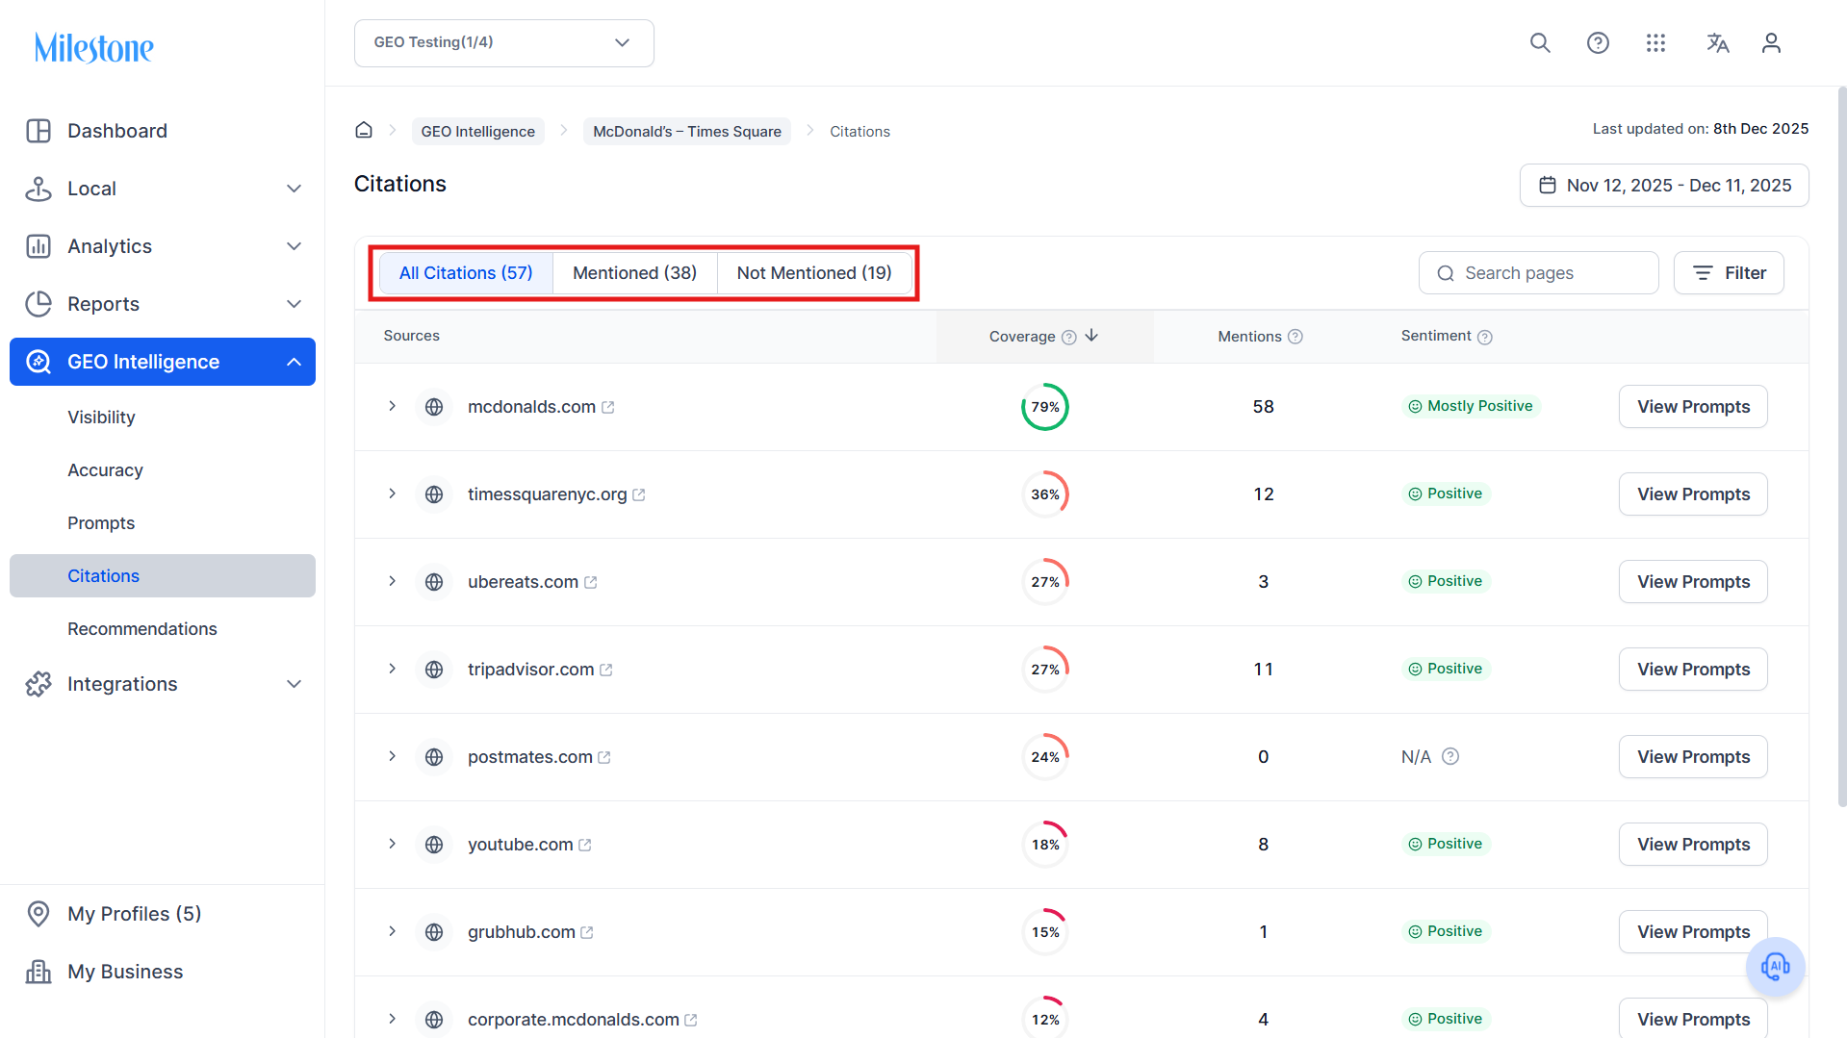Click the Coverage info help icon

pyautogui.click(x=1068, y=337)
